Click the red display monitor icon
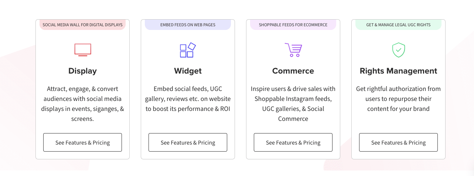The width and height of the screenshot is (474, 176). (82, 50)
